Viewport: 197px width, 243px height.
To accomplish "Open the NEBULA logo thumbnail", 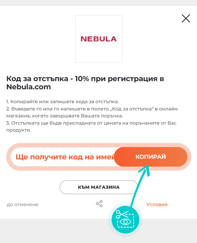I will pyautogui.click(x=99, y=39).
